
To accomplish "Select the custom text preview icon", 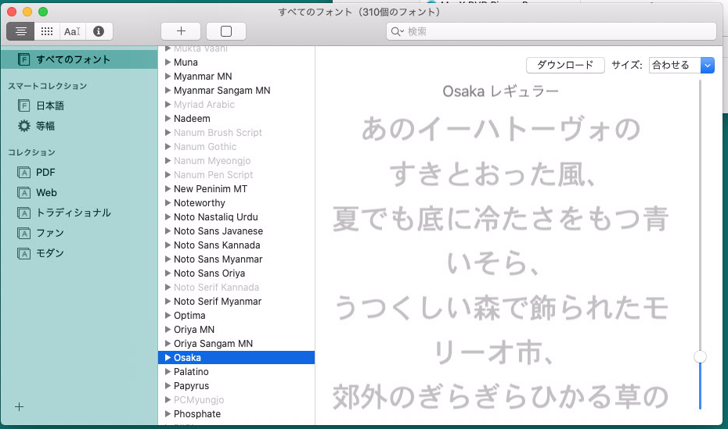I will click(x=72, y=31).
